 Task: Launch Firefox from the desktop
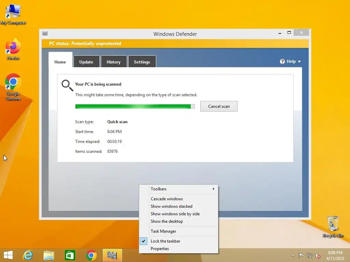point(13,49)
